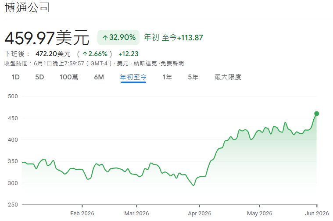This screenshot has height=221, width=333.
Task: Open the 1年 range tab
Action: click(167, 77)
